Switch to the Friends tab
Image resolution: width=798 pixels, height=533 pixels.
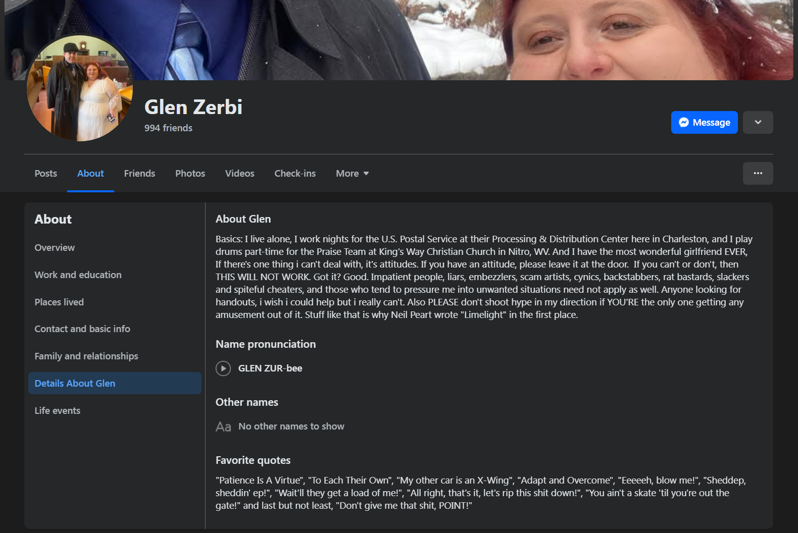[x=139, y=174]
